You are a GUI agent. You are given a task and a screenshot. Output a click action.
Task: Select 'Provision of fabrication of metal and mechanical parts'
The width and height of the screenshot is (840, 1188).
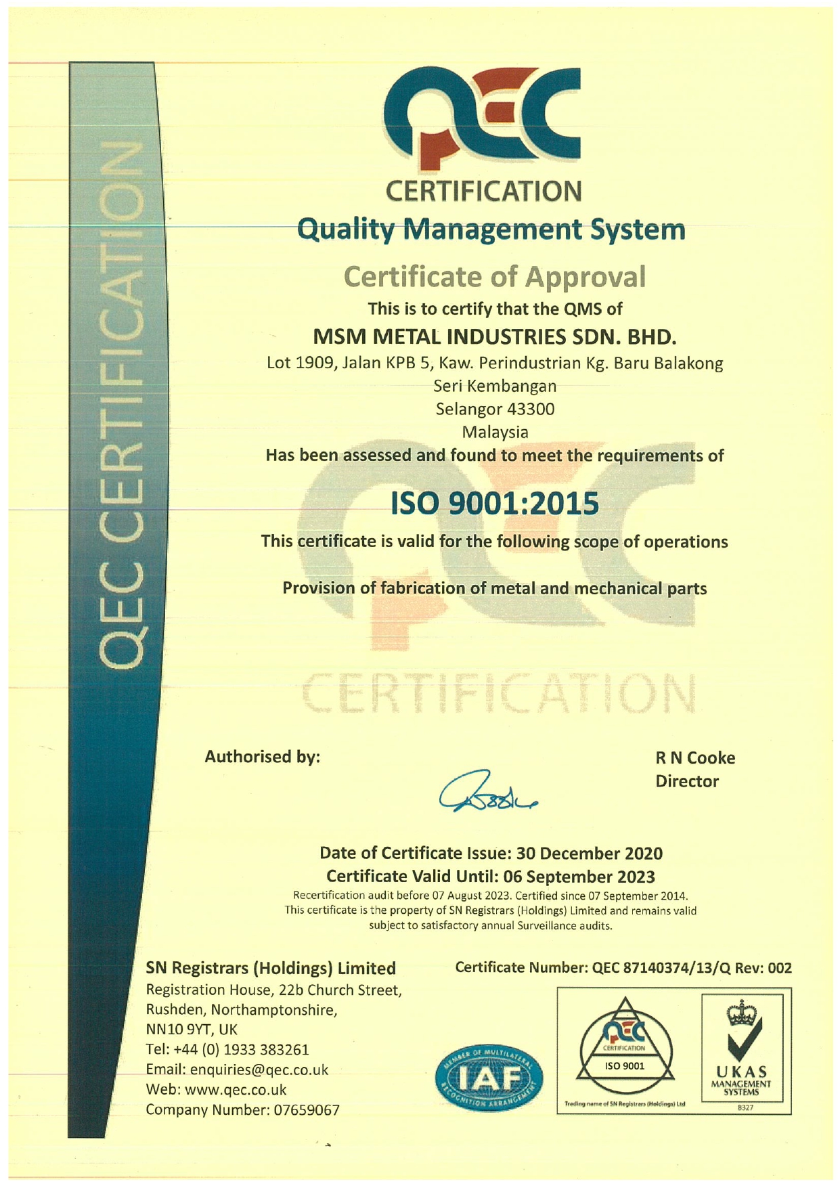495,588
